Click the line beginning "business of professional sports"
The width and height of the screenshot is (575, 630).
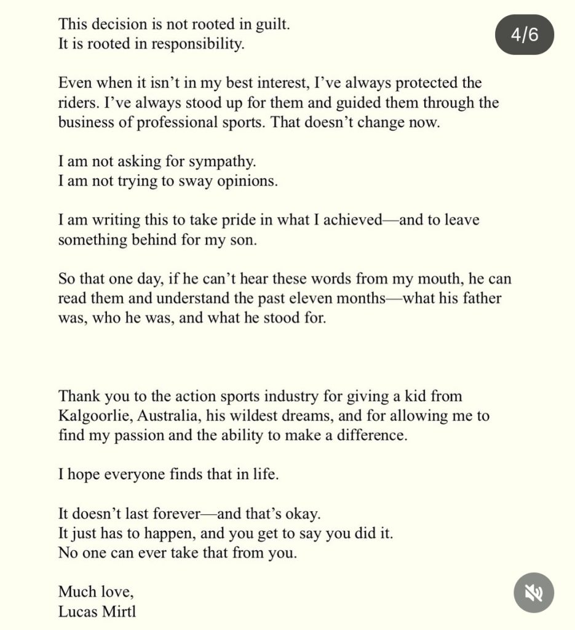tap(249, 122)
